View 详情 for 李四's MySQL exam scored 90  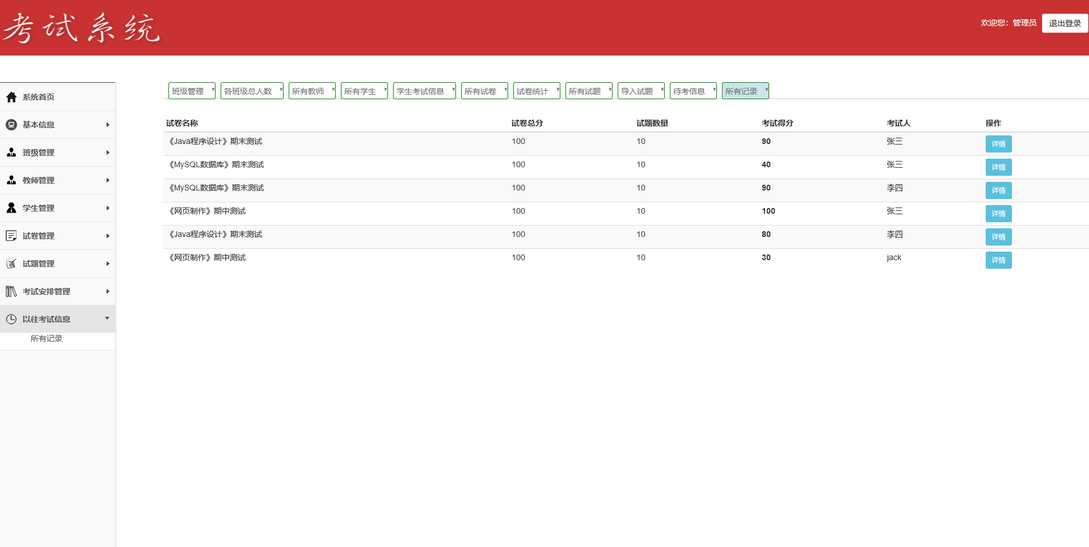click(998, 190)
